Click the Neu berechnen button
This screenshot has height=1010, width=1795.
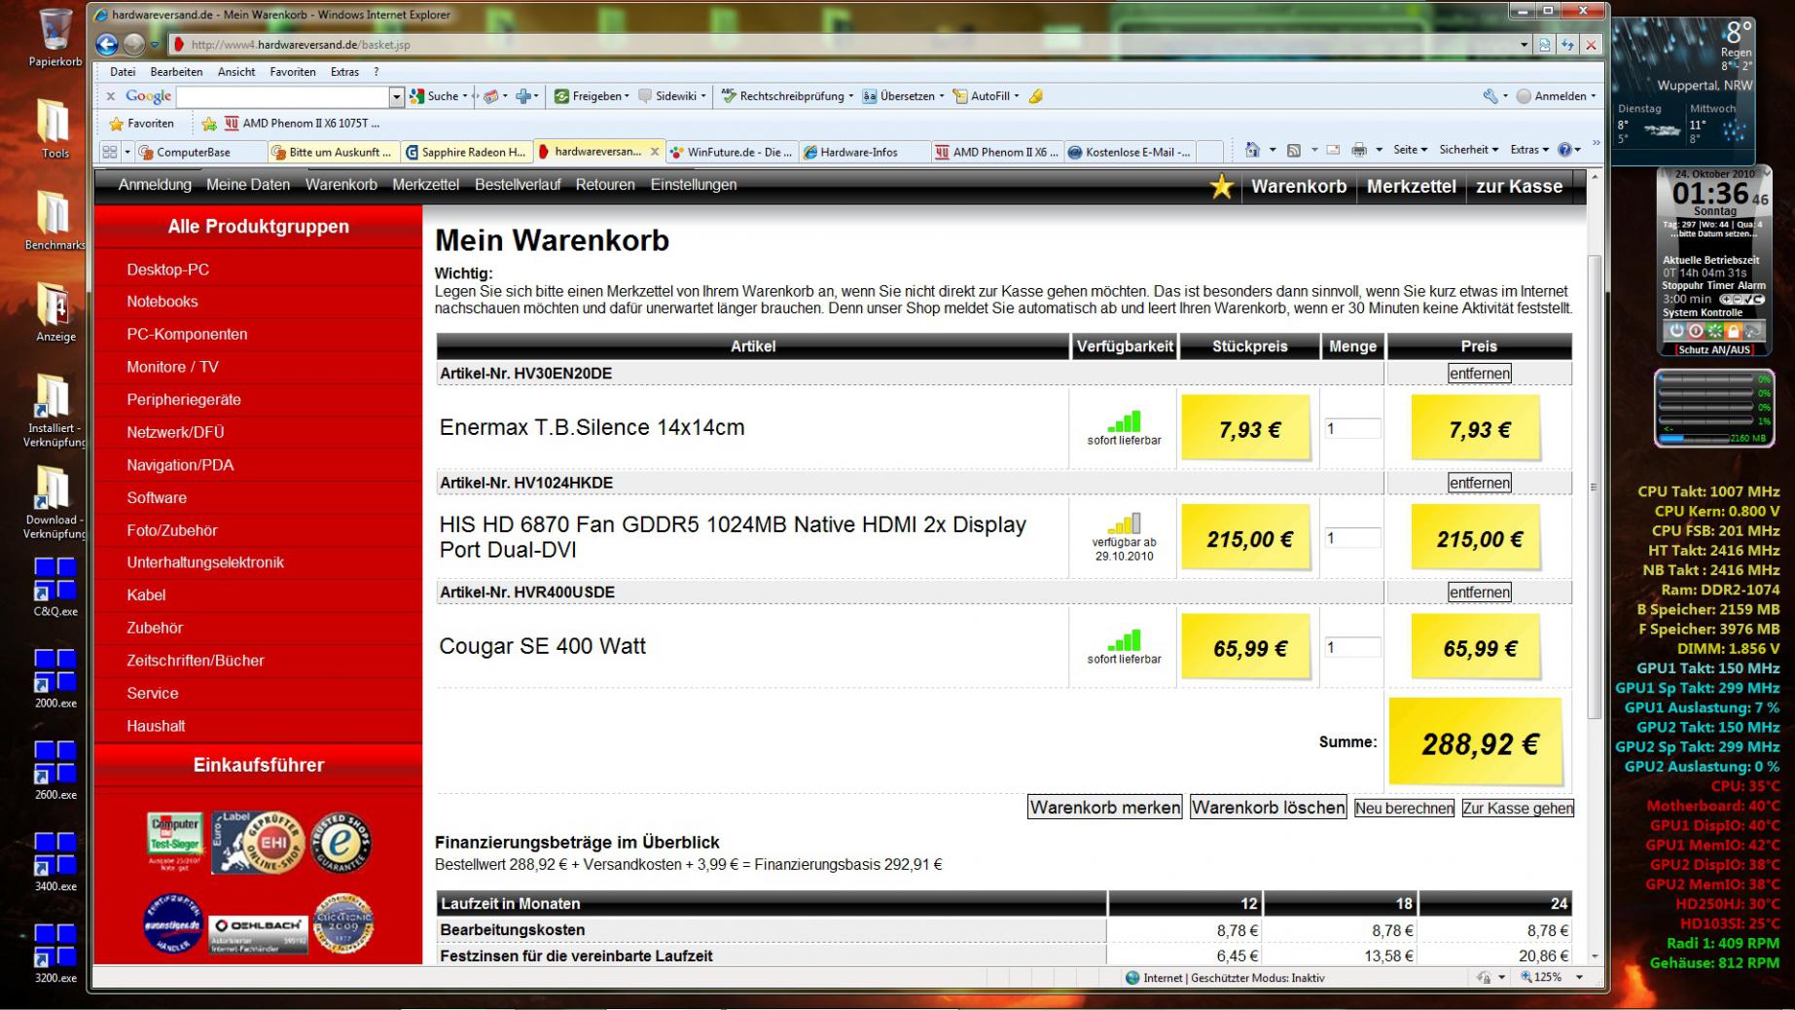pos(1404,809)
